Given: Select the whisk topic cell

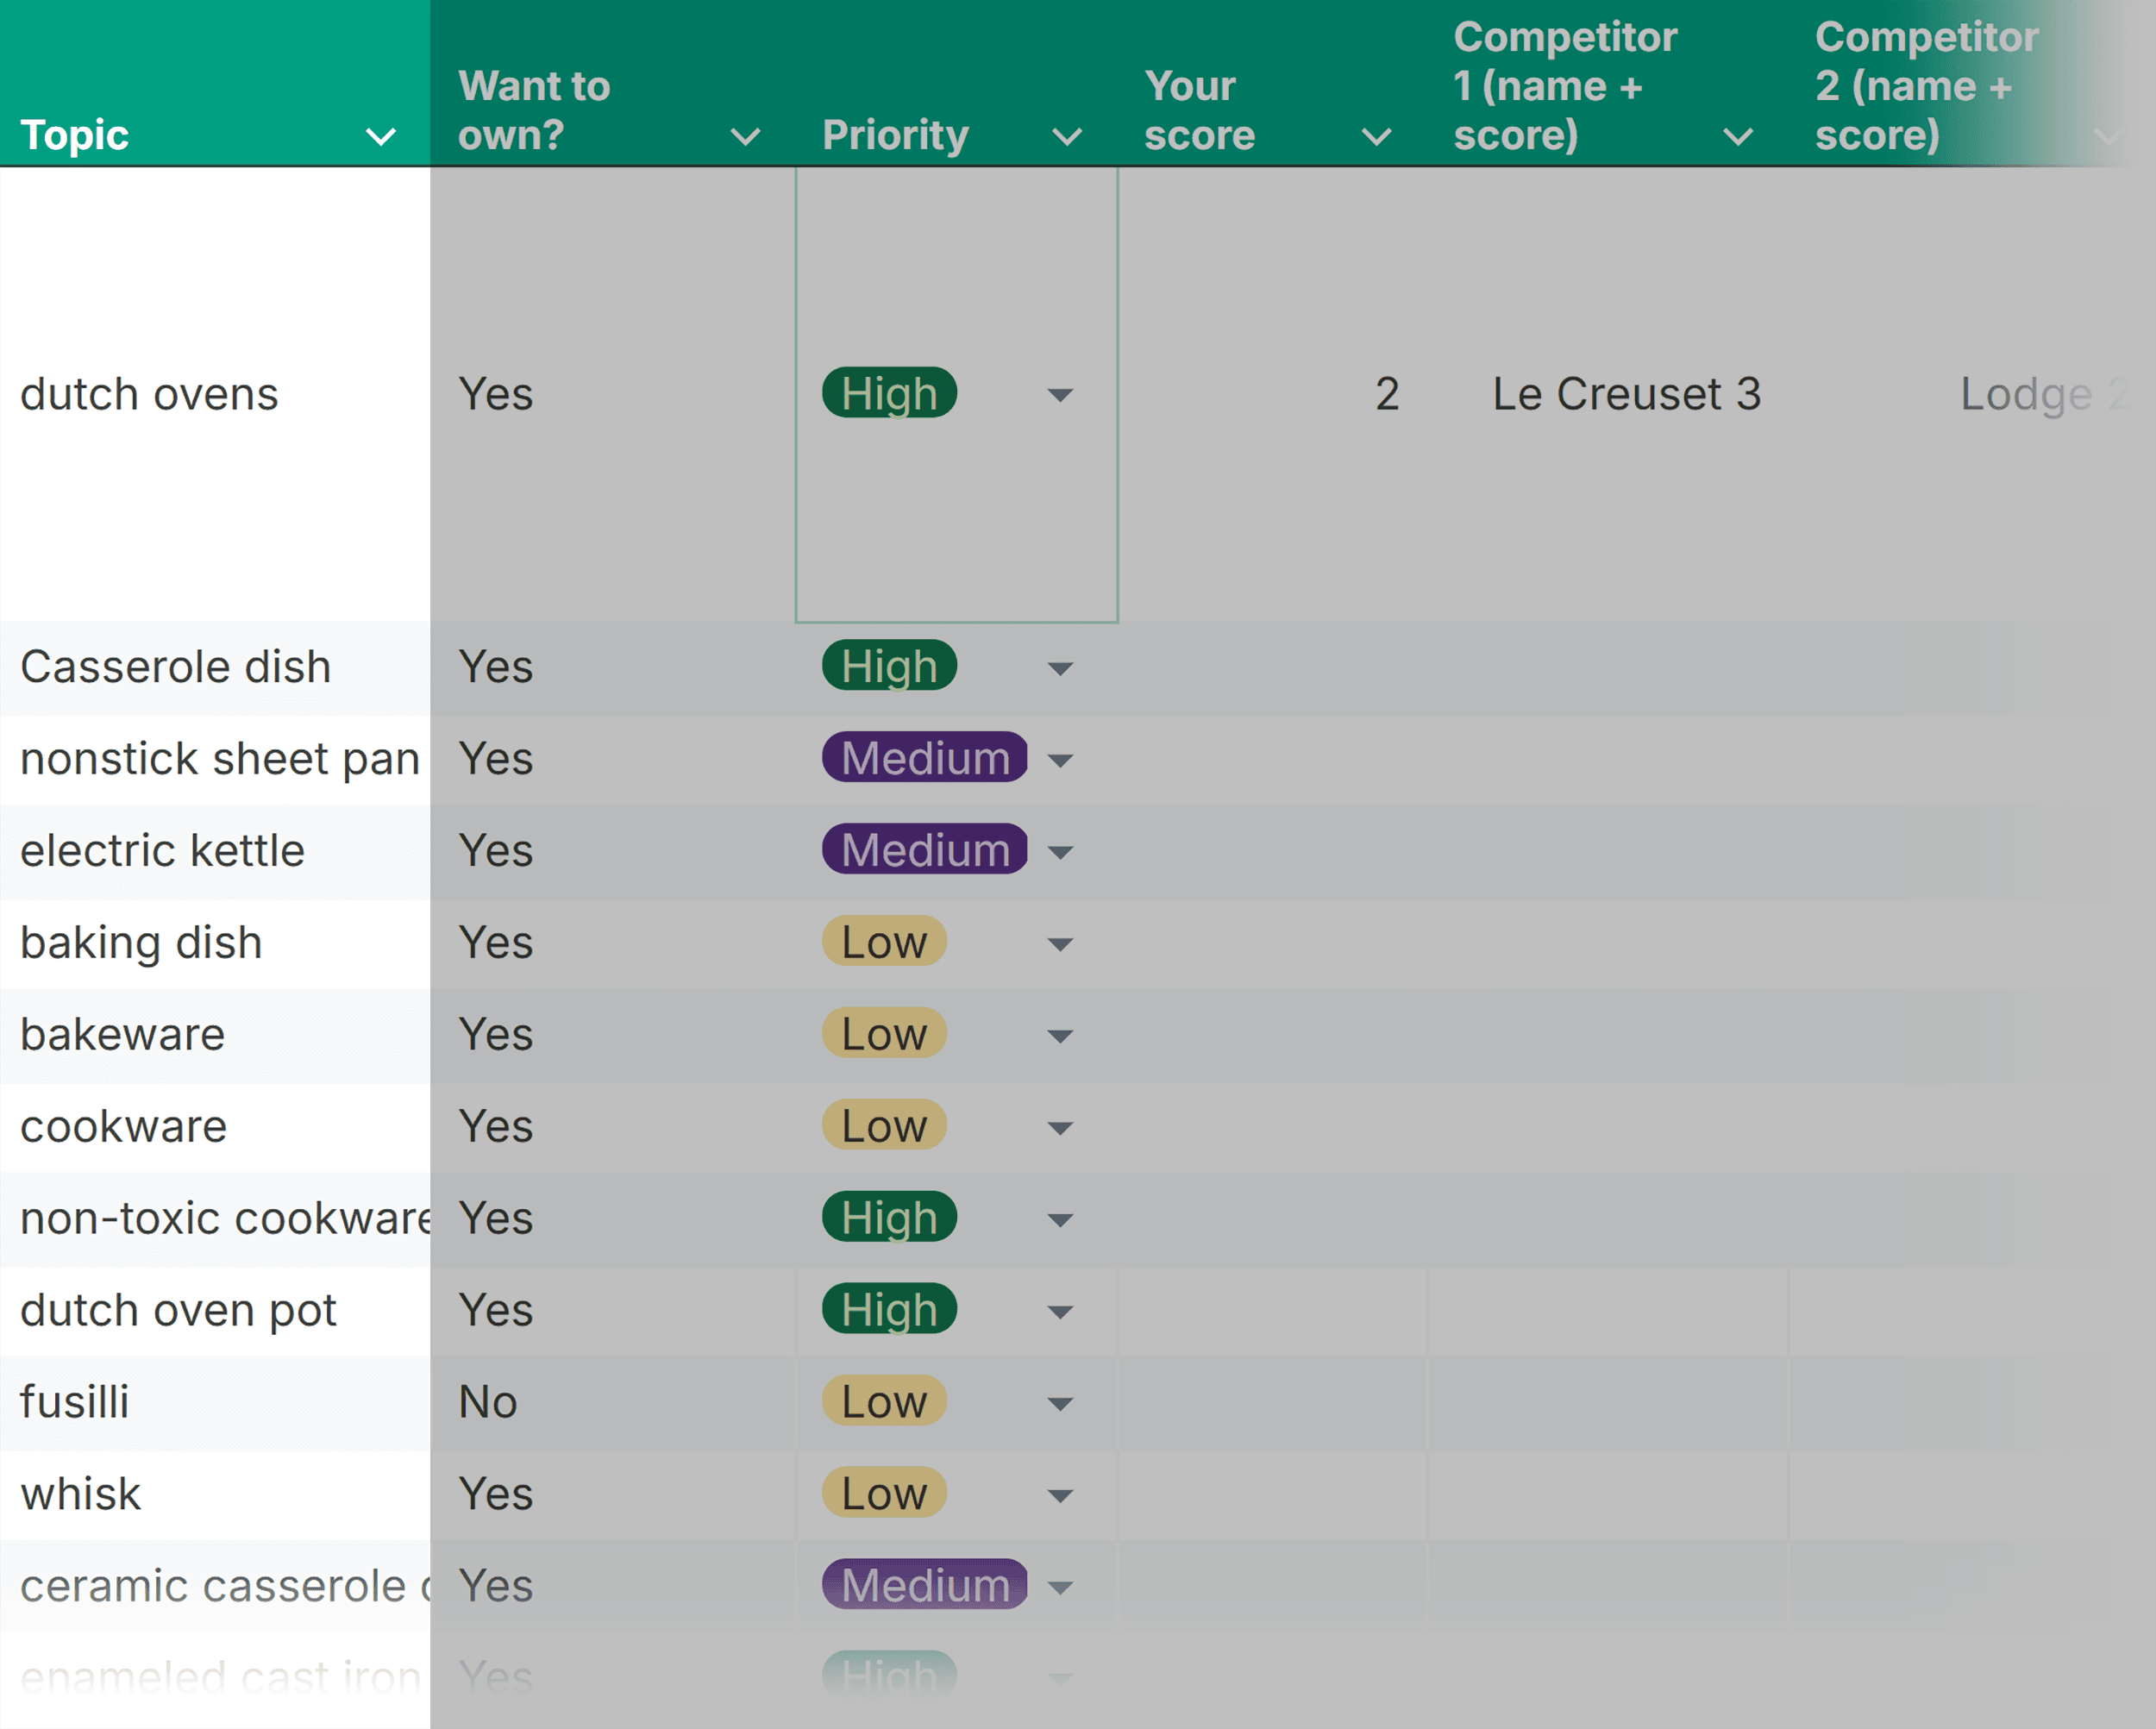Looking at the screenshot, I should (x=215, y=1496).
